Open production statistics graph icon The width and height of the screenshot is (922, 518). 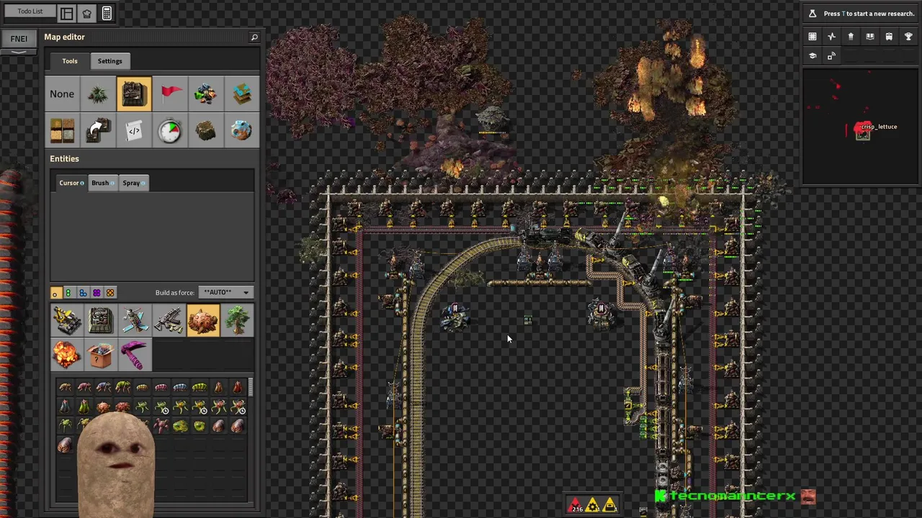(831, 37)
